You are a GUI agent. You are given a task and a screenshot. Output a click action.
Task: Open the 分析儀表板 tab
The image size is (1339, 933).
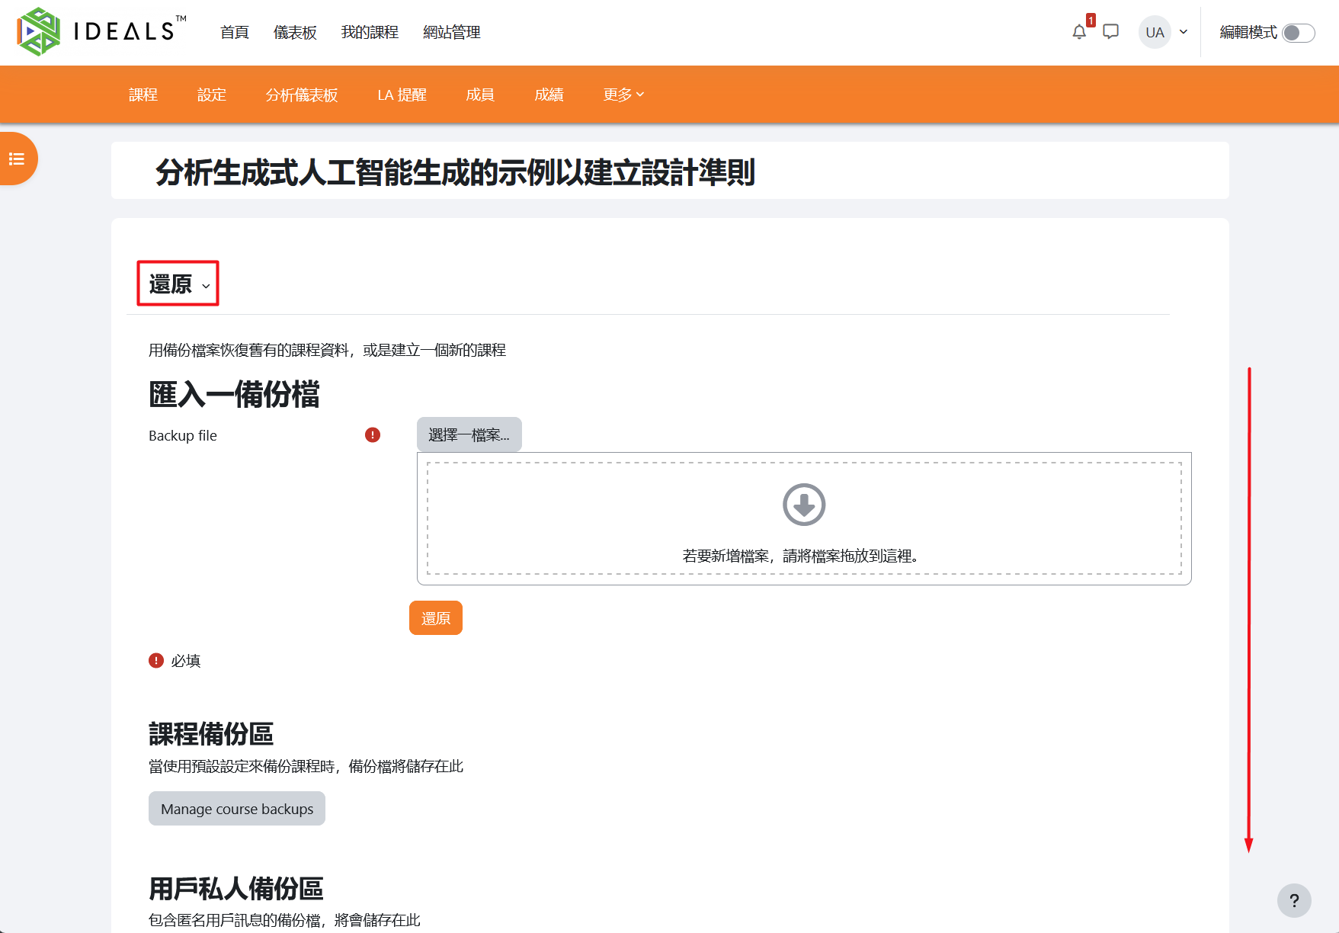pyautogui.click(x=302, y=95)
